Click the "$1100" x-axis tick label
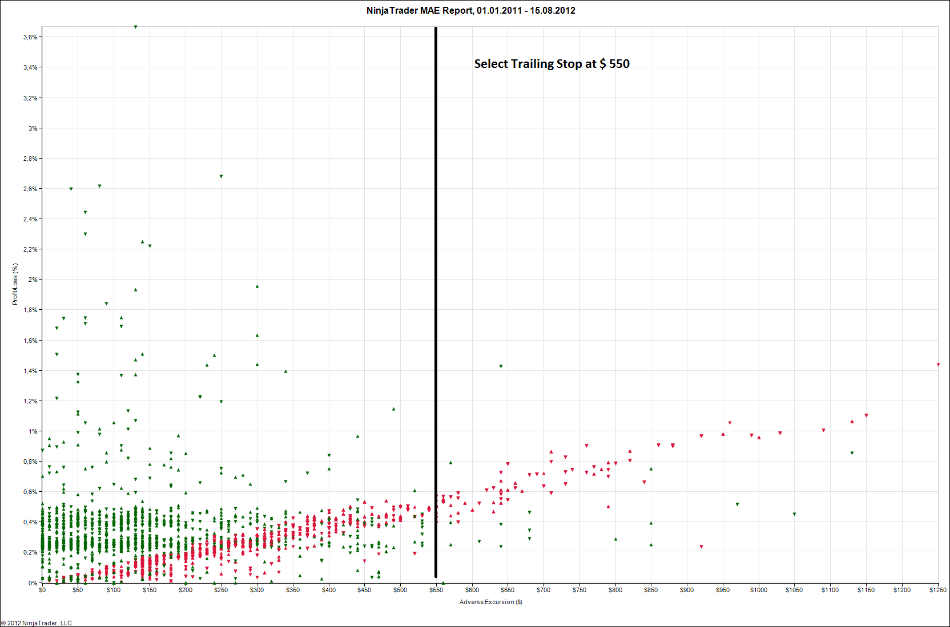The width and height of the screenshot is (950, 627). pyautogui.click(x=830, y=590)
